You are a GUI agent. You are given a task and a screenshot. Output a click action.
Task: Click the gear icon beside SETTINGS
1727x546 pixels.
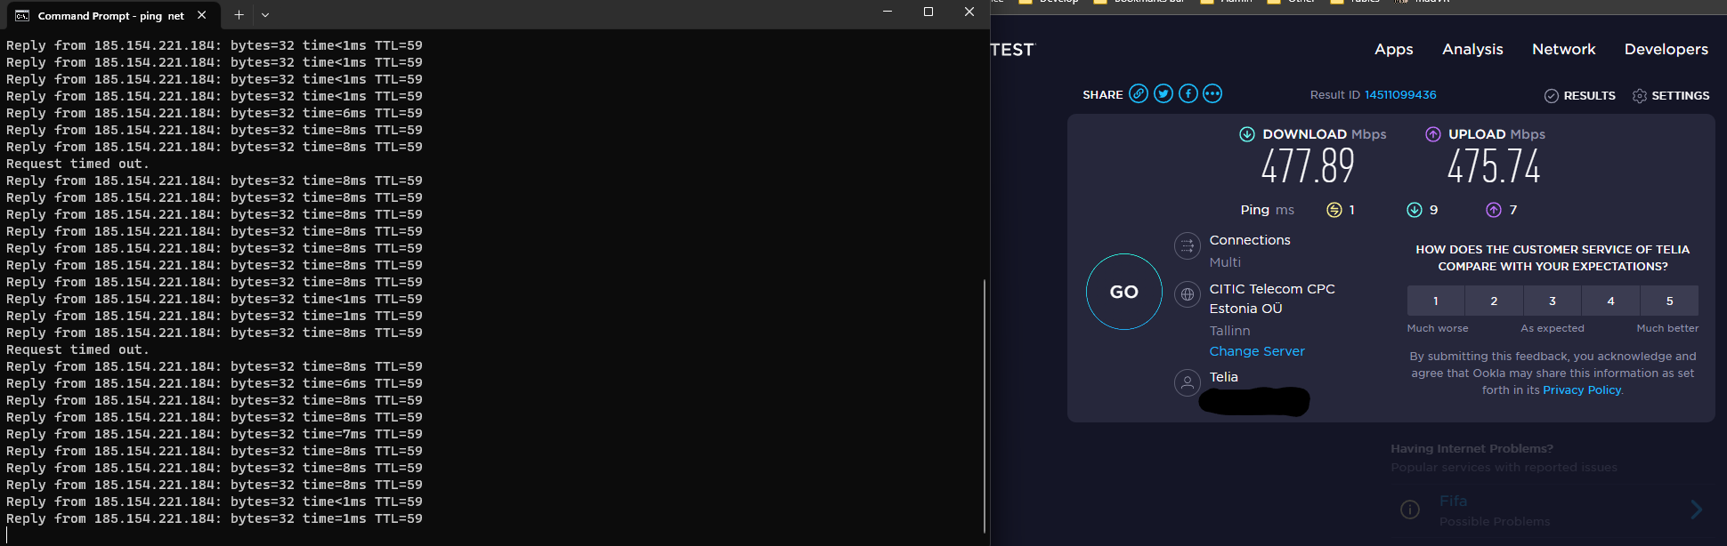click(x=1640, y=96)
